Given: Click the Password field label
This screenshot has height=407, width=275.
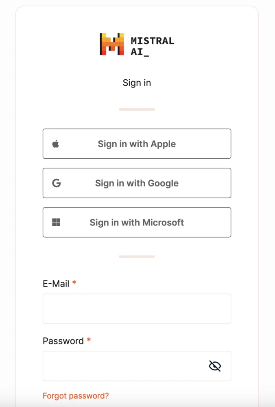Looking at the screenshot, I should [63, 341].
